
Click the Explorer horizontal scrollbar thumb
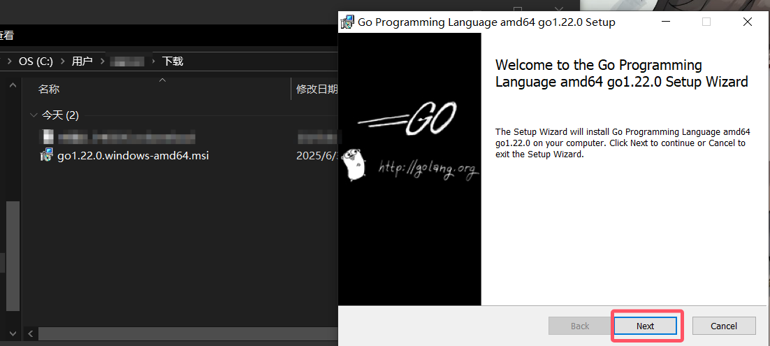click(x=188, y=333)
